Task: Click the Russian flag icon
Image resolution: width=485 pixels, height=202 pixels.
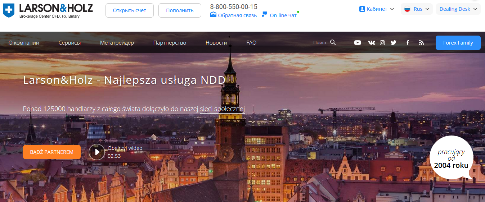Action: click(x=407, y=9)
